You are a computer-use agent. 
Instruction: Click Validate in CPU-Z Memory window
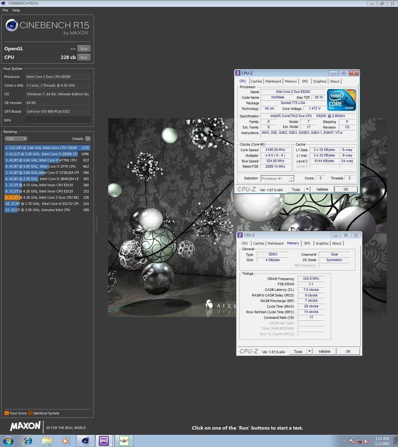[x=324, y=351]
